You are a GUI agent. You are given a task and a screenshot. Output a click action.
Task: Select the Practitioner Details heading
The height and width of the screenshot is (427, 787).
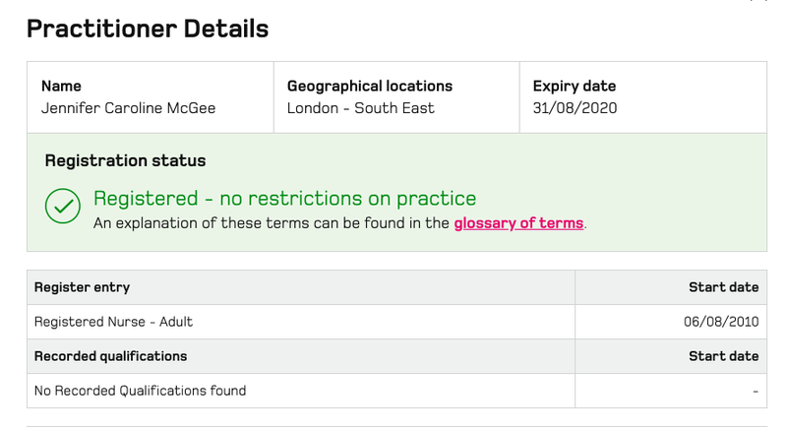coord(148,29)
